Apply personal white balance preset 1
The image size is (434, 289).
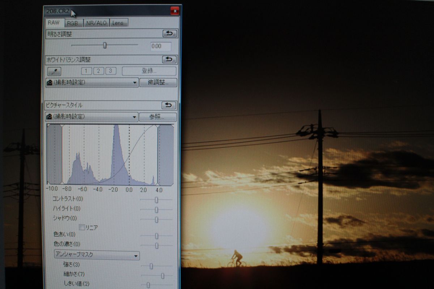[x=86, y=71]
